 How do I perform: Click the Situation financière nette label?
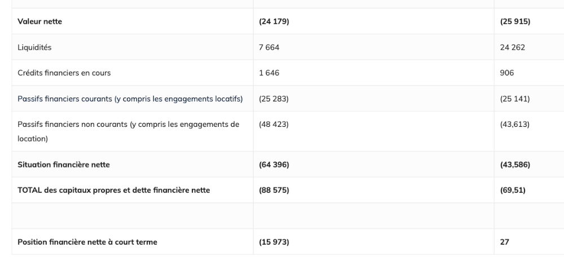tap(64, 165)
